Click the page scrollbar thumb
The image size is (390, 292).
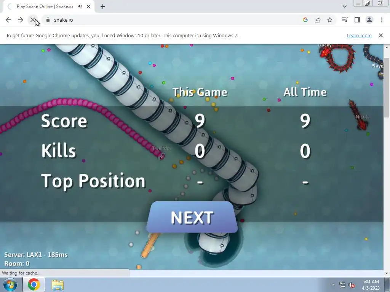pos(387,87)
